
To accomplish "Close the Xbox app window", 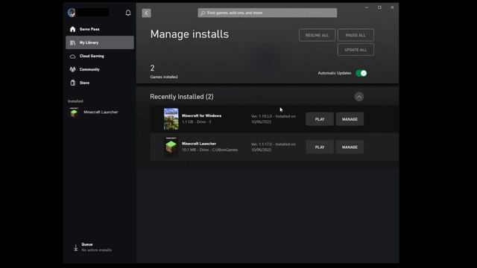I will point(392,7).
